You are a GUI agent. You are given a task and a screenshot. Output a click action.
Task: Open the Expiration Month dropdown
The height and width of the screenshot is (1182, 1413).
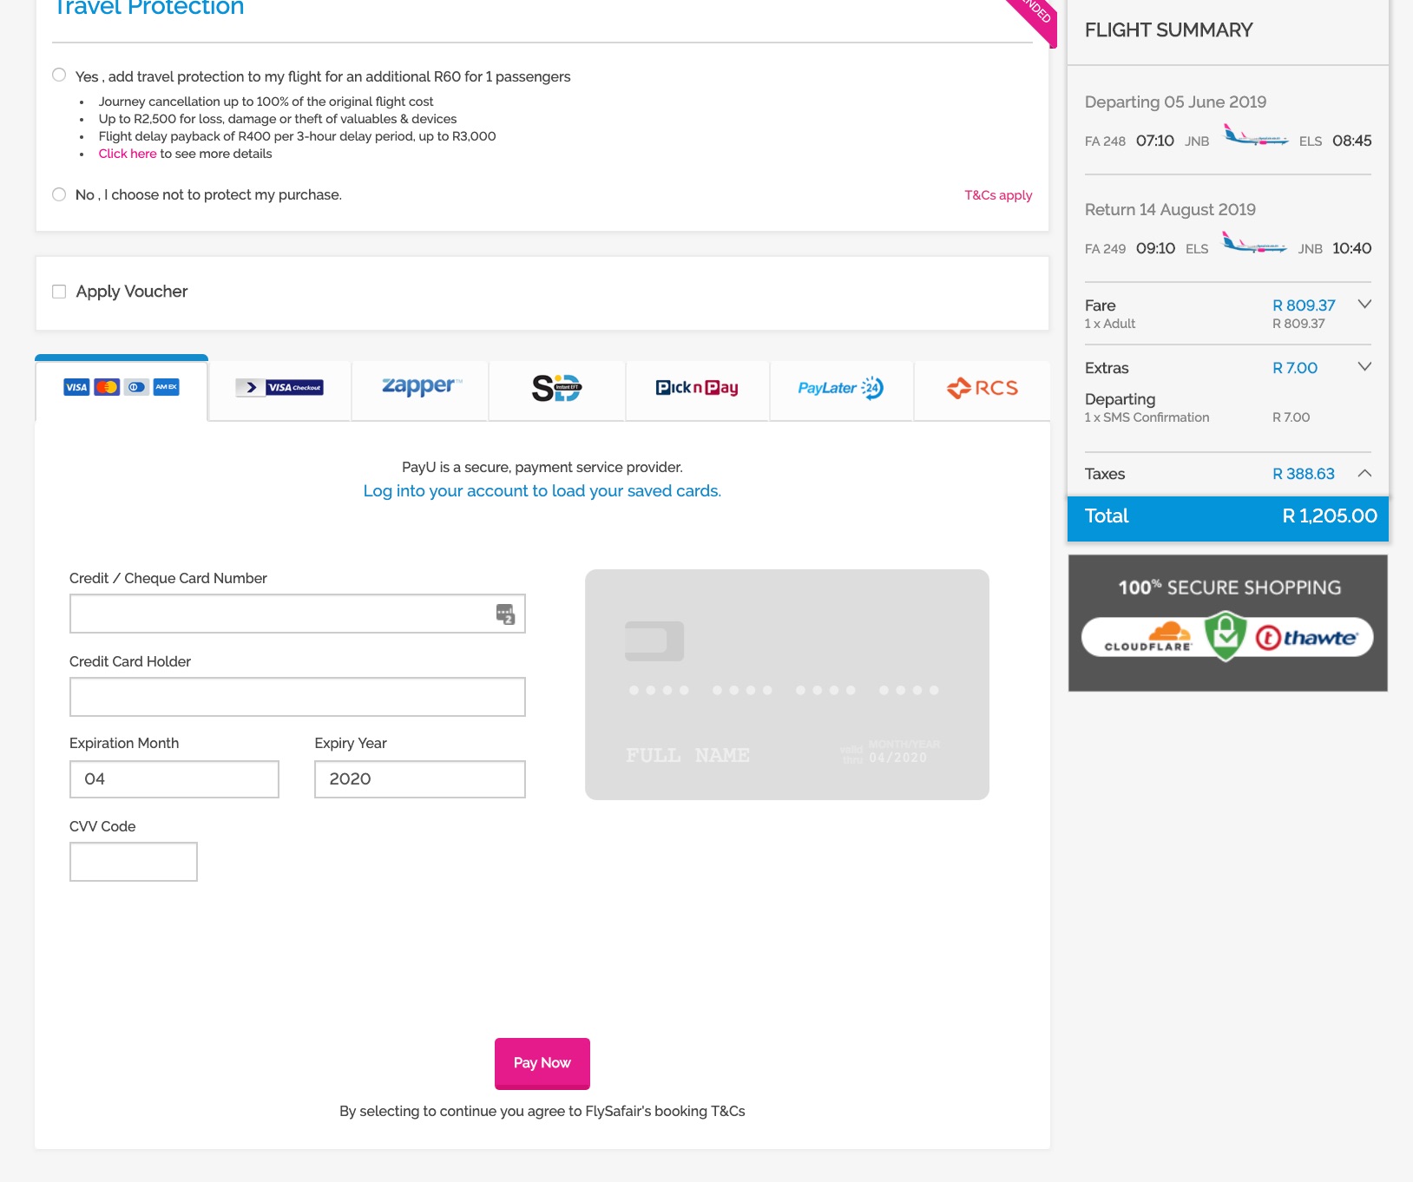[x=174, y=779]
